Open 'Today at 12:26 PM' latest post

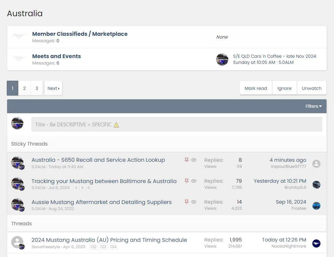pyautogui.click(x=284, y=240)
